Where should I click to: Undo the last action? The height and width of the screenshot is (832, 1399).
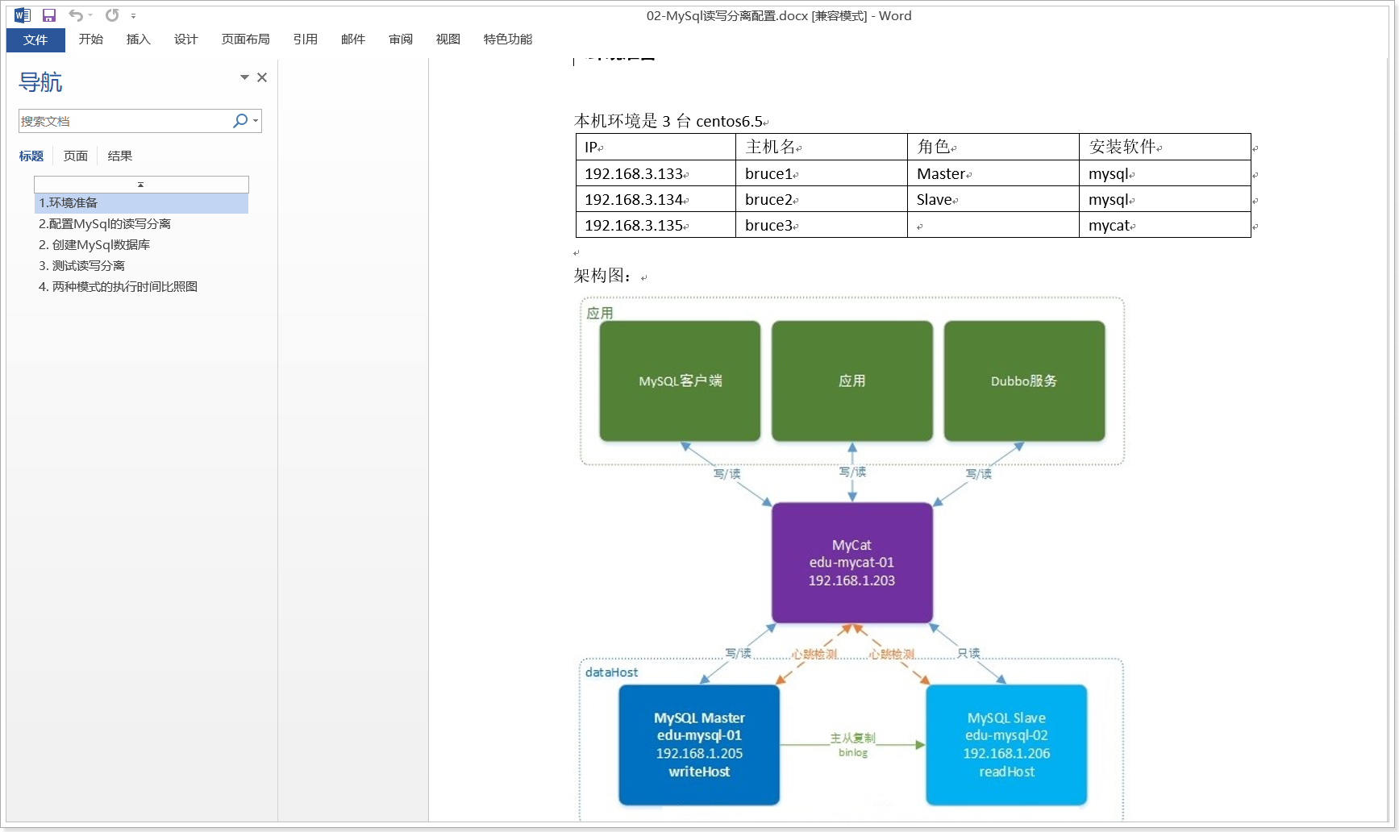(76, 15)
